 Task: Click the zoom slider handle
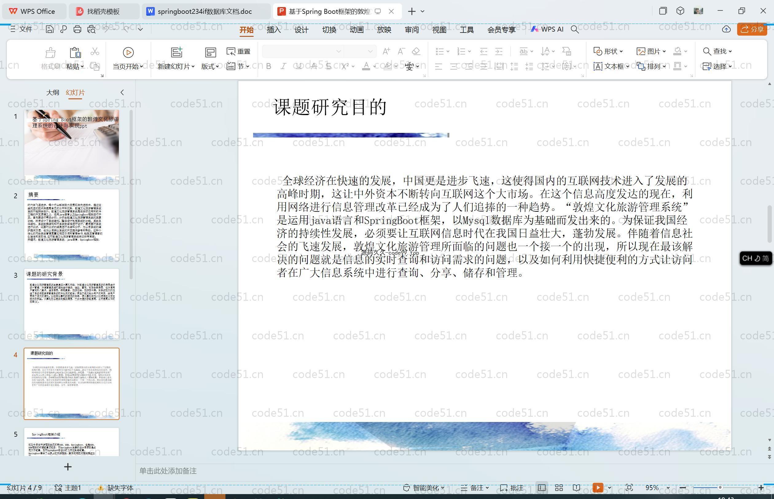(720, 488)
